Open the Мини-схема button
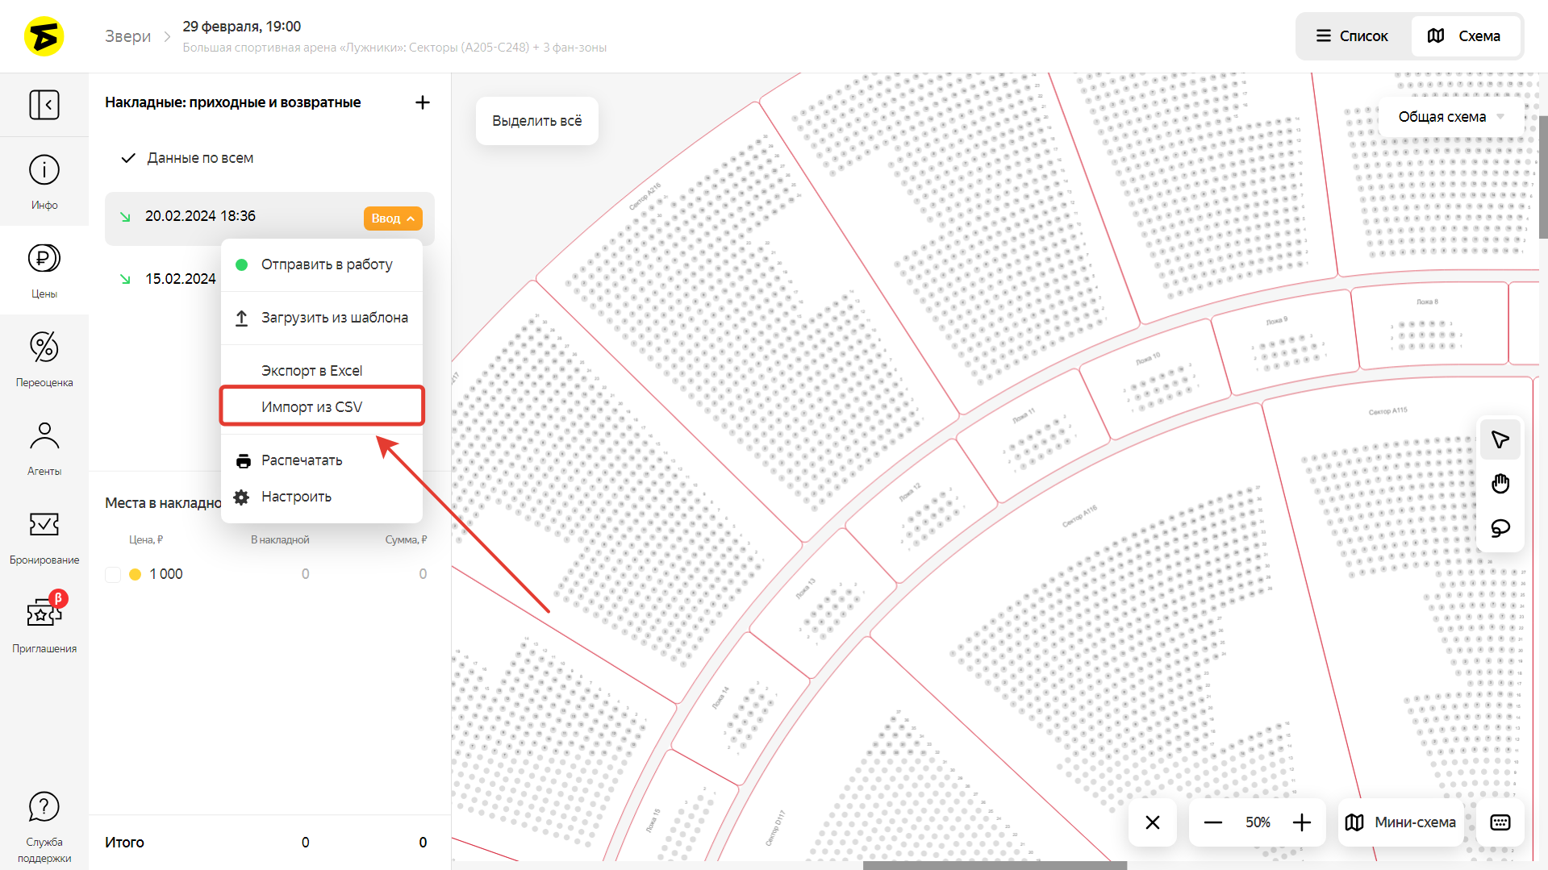Image resolution: width=1548 pixels, height=870 pixels. (x=1400, y=822)
